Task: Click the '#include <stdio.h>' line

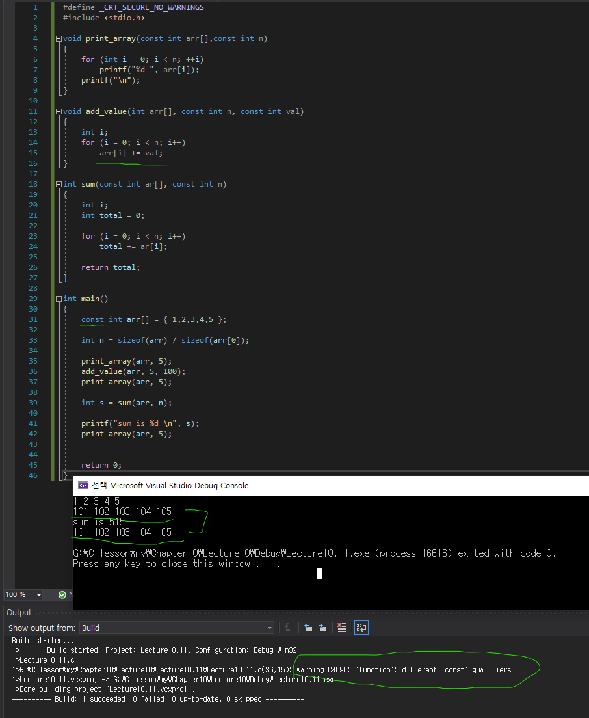Action: click(x=104, y=18)
